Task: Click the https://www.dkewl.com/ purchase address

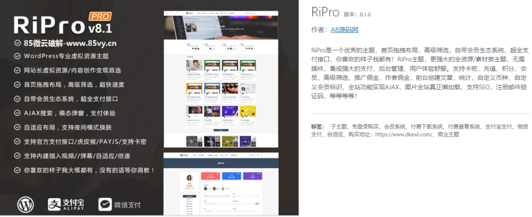Action: click(403, 134)
